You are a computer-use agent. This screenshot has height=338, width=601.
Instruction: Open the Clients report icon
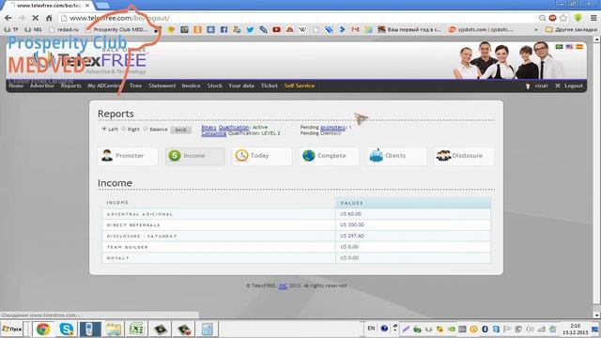pyautogui.click(x=376, y=156)
